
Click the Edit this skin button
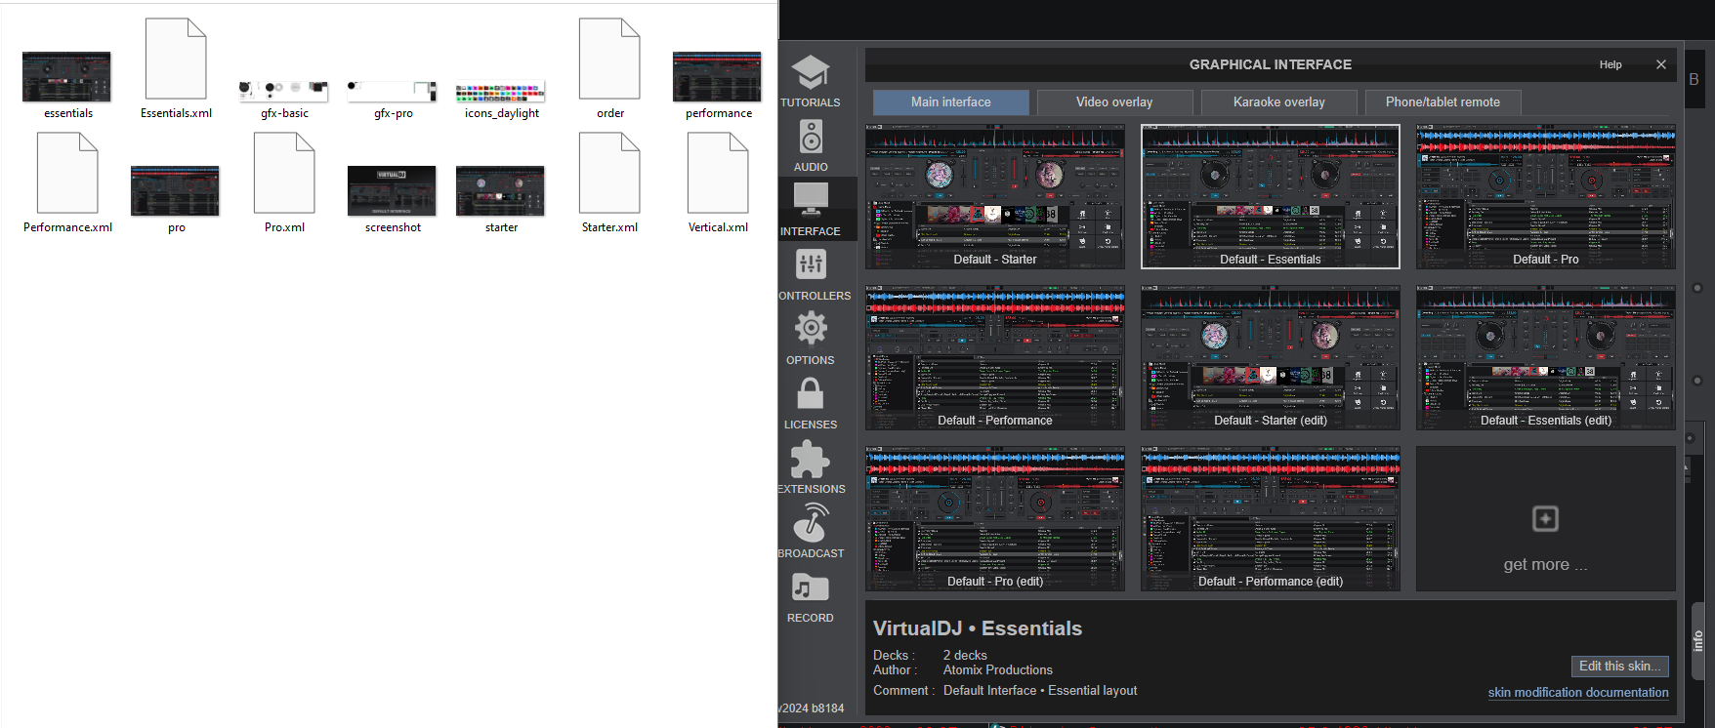(1620, 667)
